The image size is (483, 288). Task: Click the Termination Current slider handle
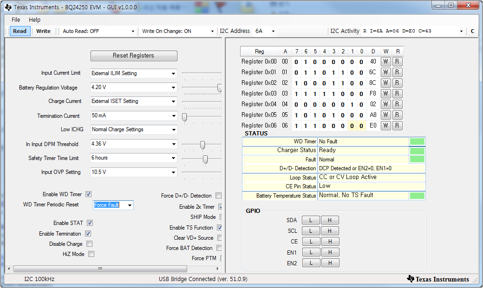click(184, 117)
